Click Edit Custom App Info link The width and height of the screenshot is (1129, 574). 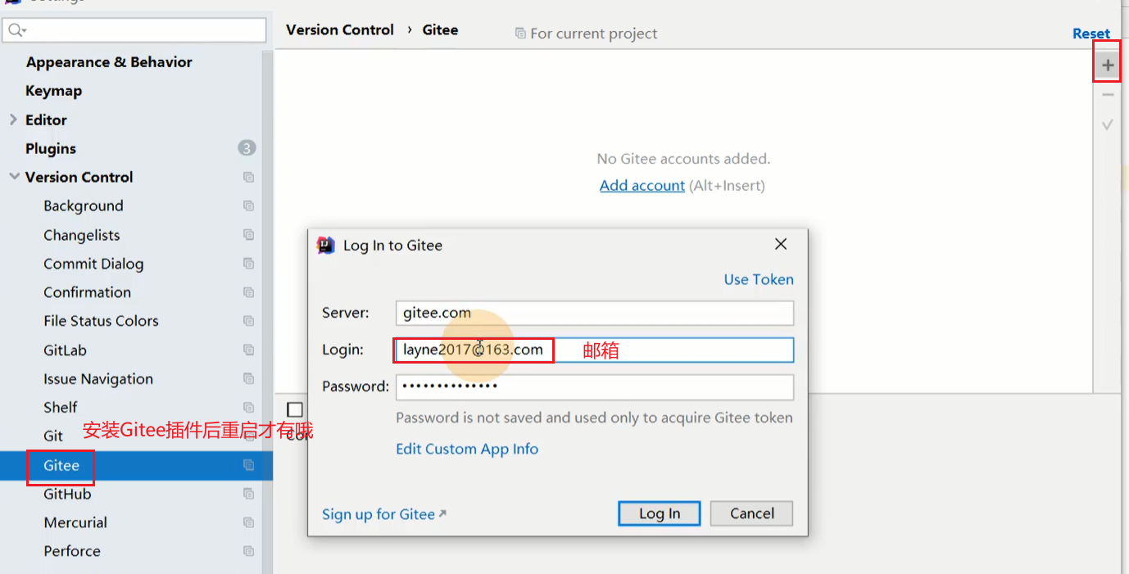pos(467,449)
